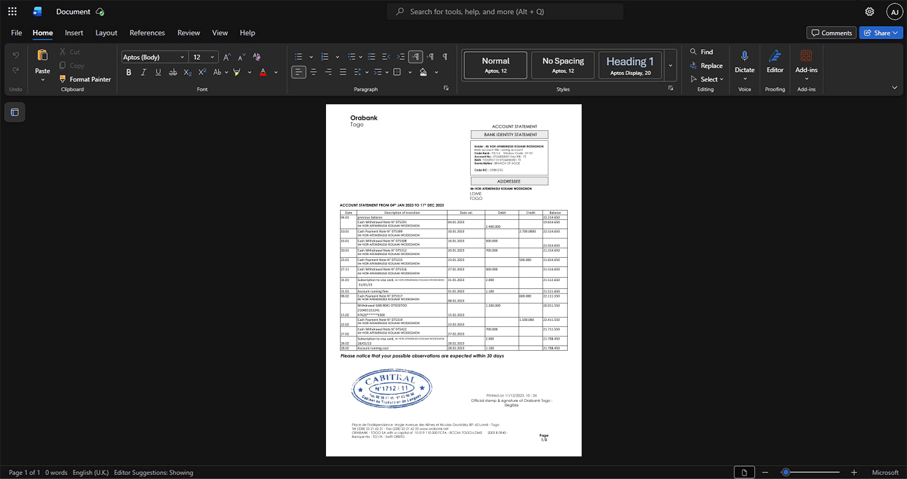Click the Dictate microphone icon

[x=744, y=56]
